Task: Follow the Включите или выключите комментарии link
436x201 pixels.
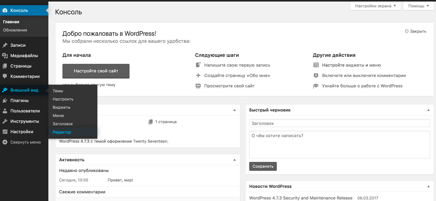Action: [x=364, y=75]
